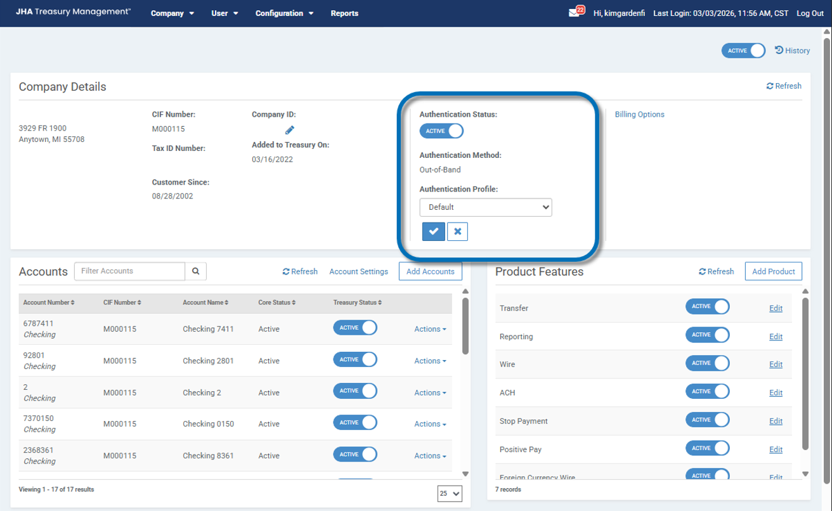Open the Authentication Profile dropdown
This screenshot has width=832, height=511.
(486, 207)
